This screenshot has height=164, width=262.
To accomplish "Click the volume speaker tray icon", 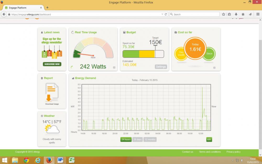I will [x=242, y=160].
